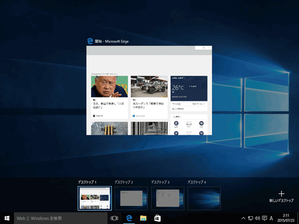Open the military vehicles news article image
Image resolution: width=299 pixels, height=224 pixels.
(149, 87)
